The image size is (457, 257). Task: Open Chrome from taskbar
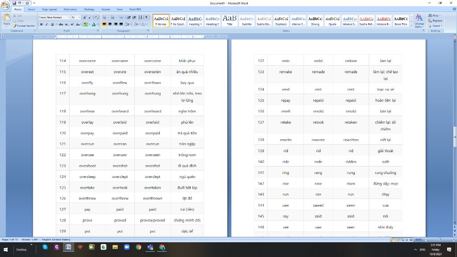(138, 247)
